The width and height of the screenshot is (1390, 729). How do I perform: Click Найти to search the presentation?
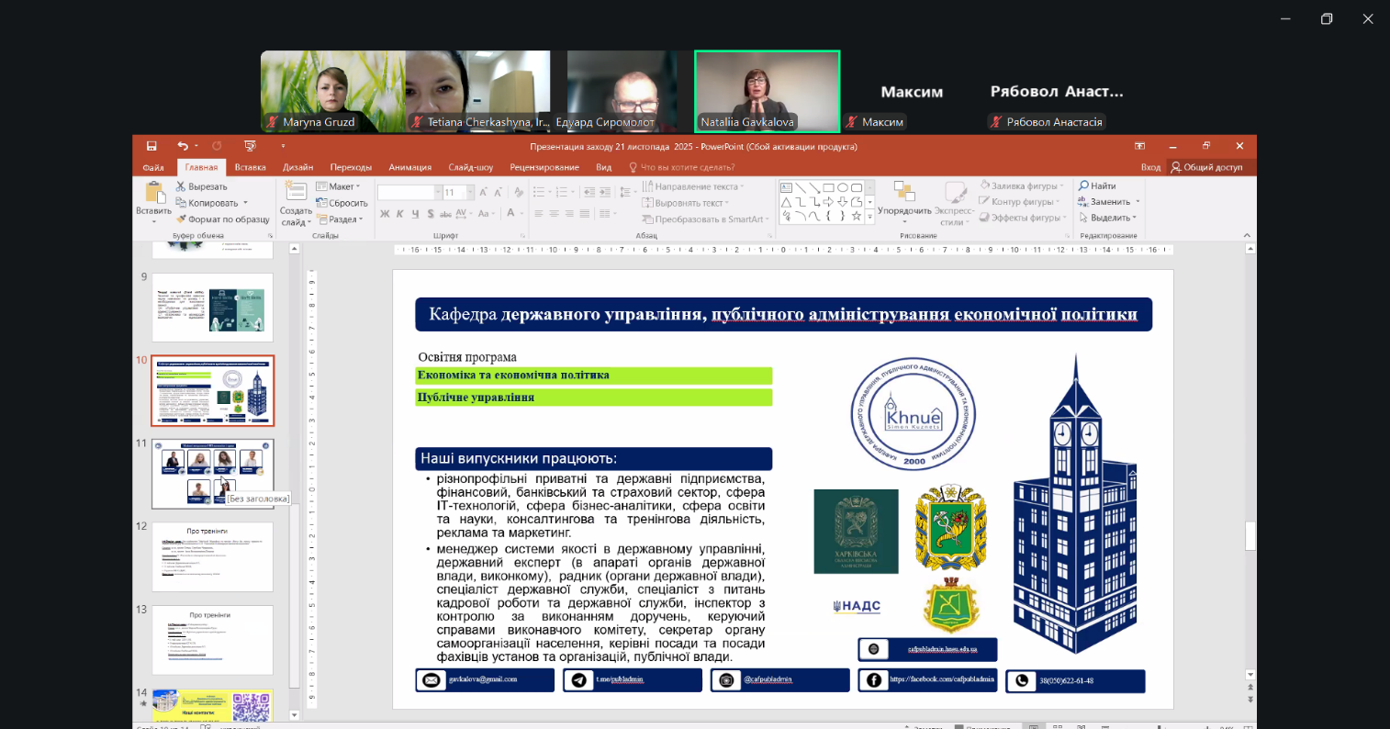pos(1097,185)
